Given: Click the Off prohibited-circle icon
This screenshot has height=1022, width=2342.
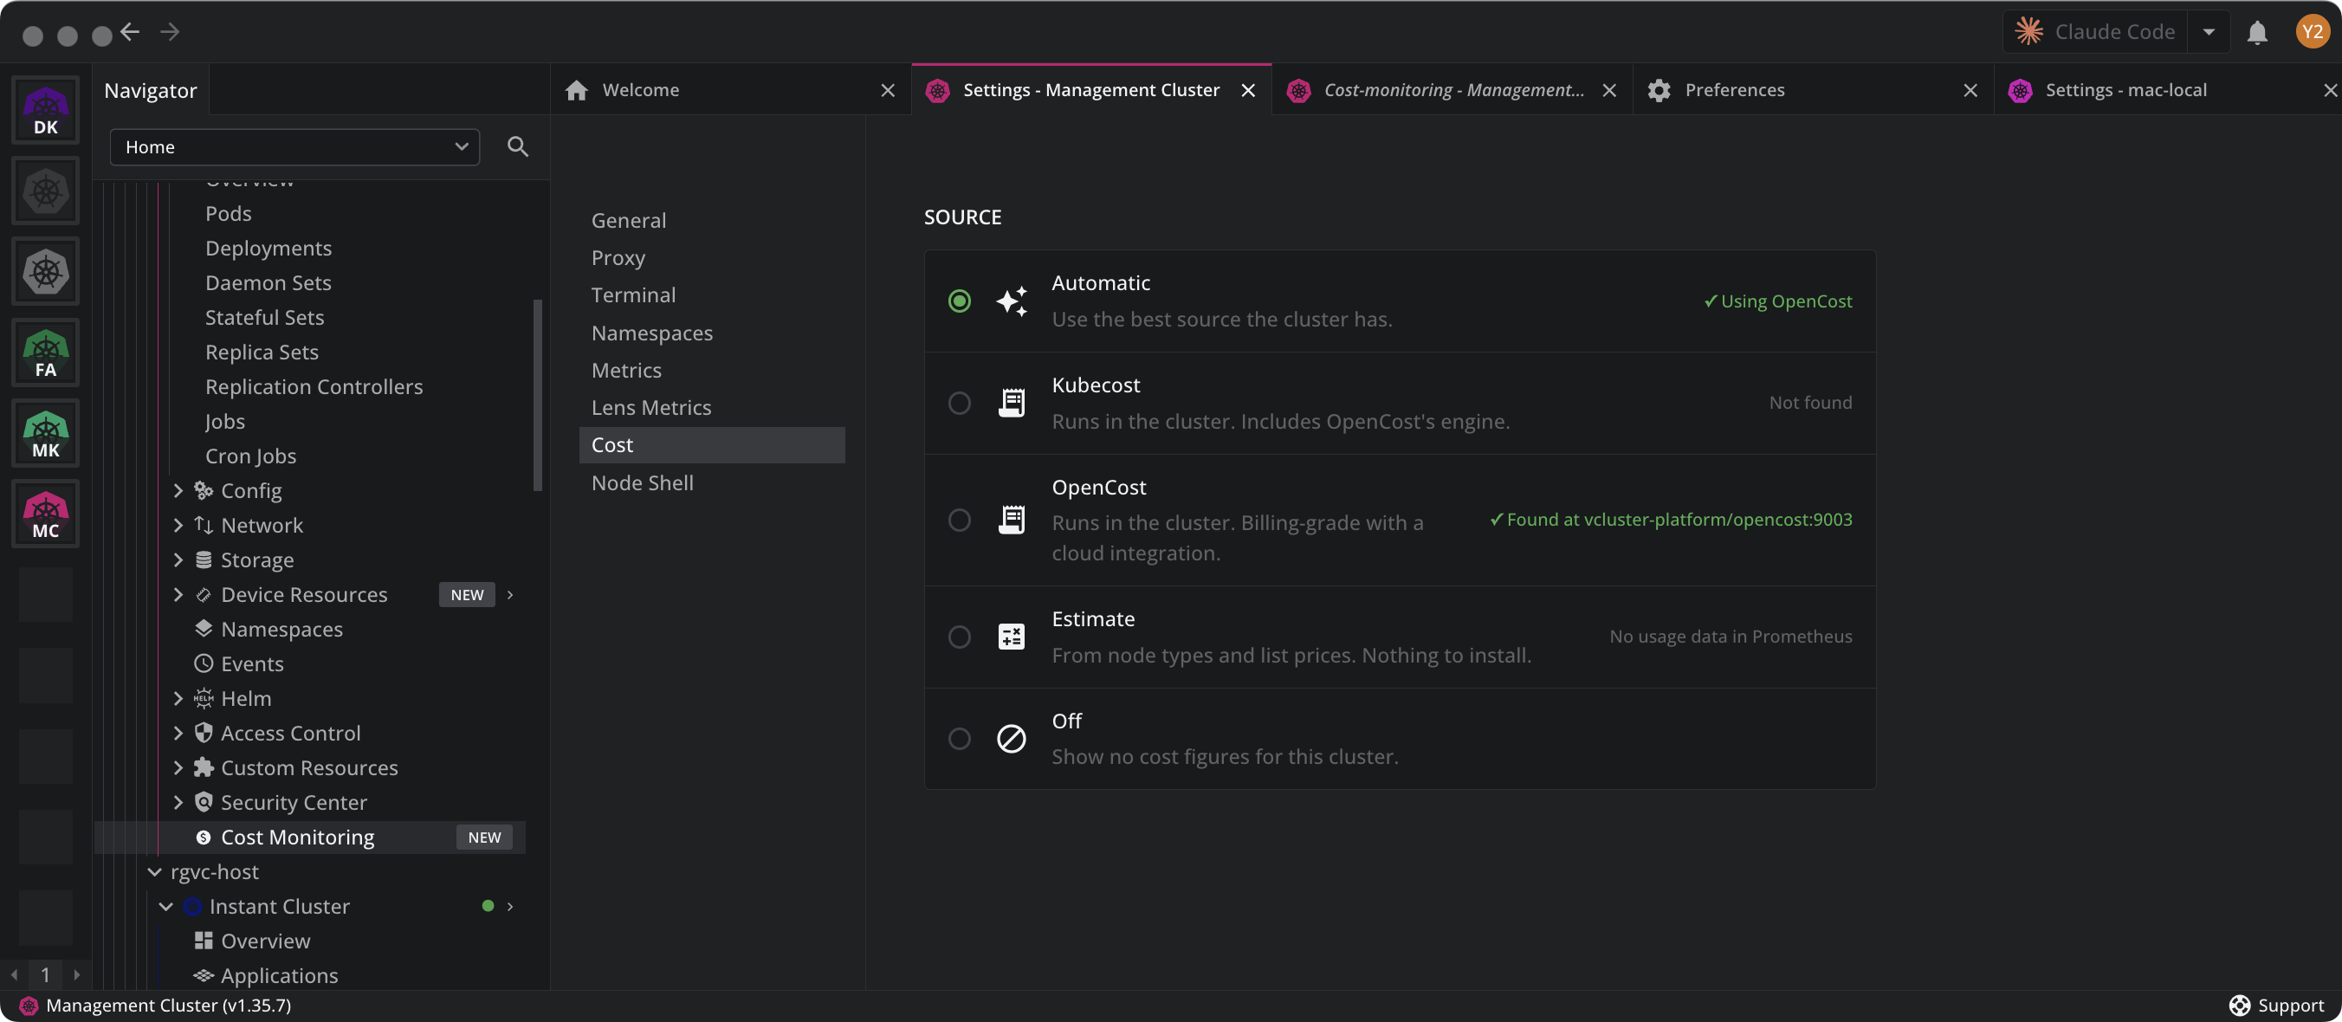Looking at the screenshot, I should point(1011,738).
